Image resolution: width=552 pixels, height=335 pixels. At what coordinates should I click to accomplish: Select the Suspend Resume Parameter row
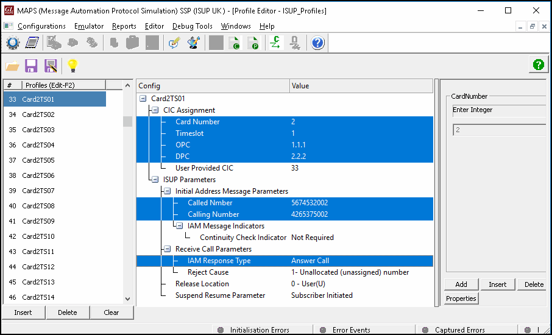click(x=285, y=295)
